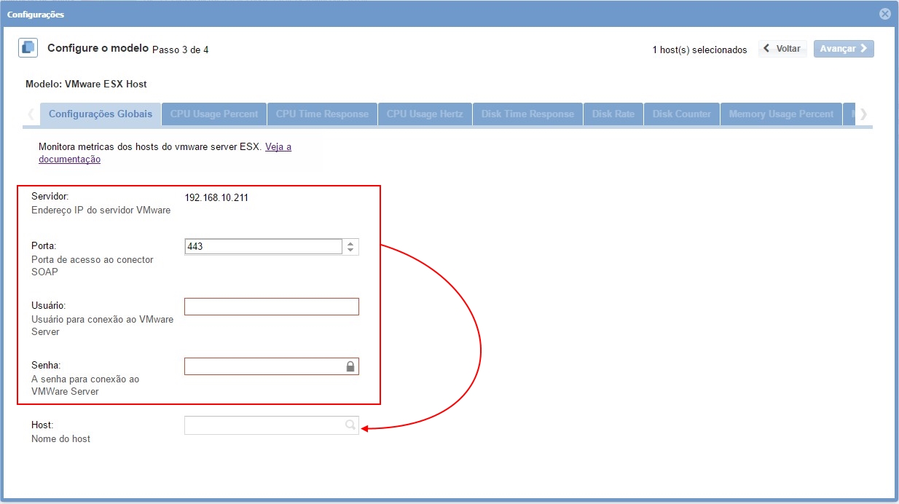
Task: Open the CPU Time Response tab
Action: (x=322, y=114)
